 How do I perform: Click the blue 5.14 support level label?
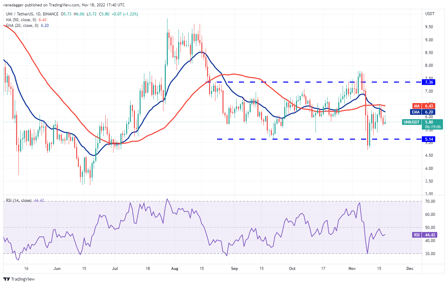428,139
